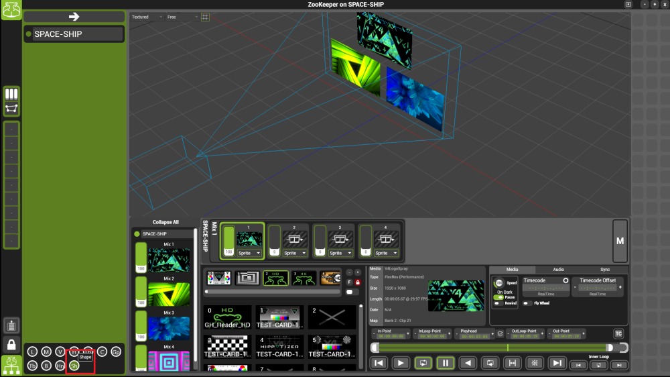Click the red media bank lock icon
The image size is (670, 377).
(358, 282)
